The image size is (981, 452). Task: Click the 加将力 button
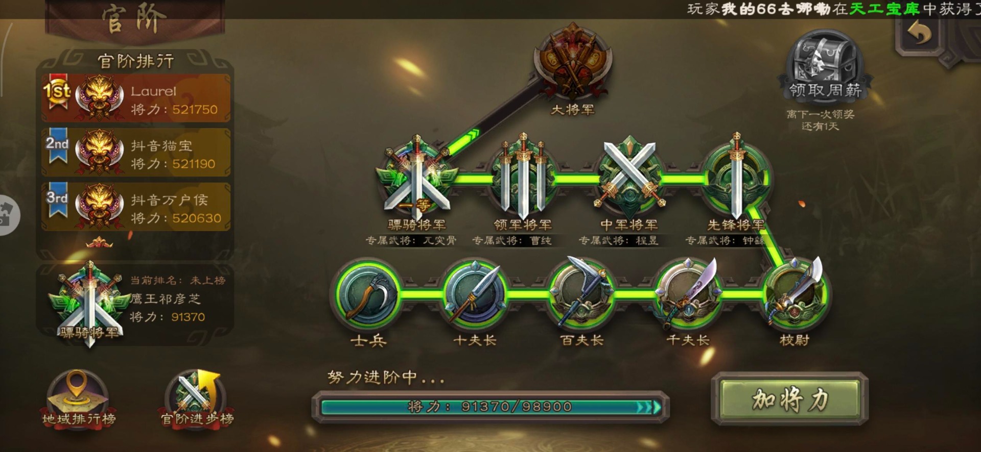click(x=789, y=399)
